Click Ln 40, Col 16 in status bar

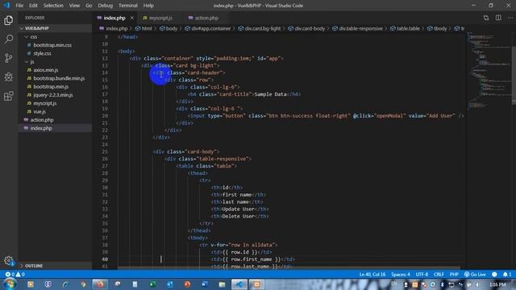pyautogui.click(x=372, y=274)
